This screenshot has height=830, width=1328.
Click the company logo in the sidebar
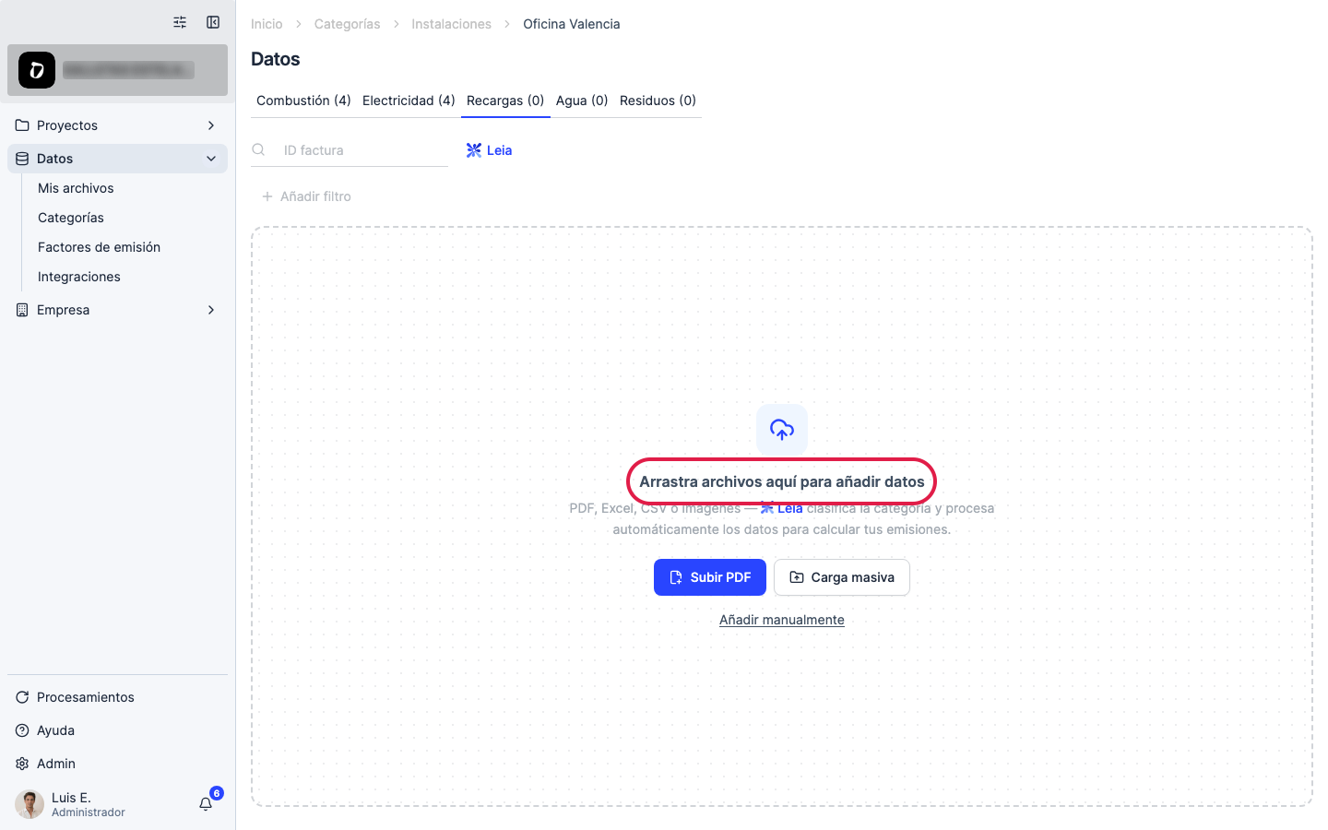[37, 70]
